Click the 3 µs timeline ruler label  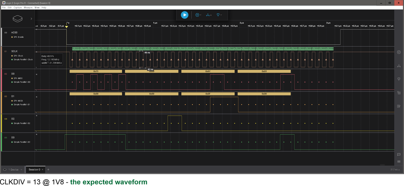coord(328,23)
